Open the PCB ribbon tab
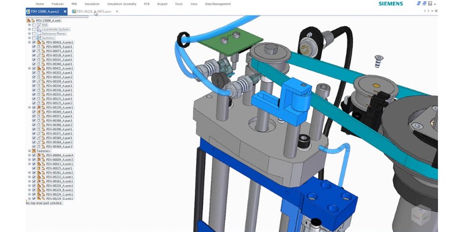The width and height of the screenshot is (464, 232). 147,4
